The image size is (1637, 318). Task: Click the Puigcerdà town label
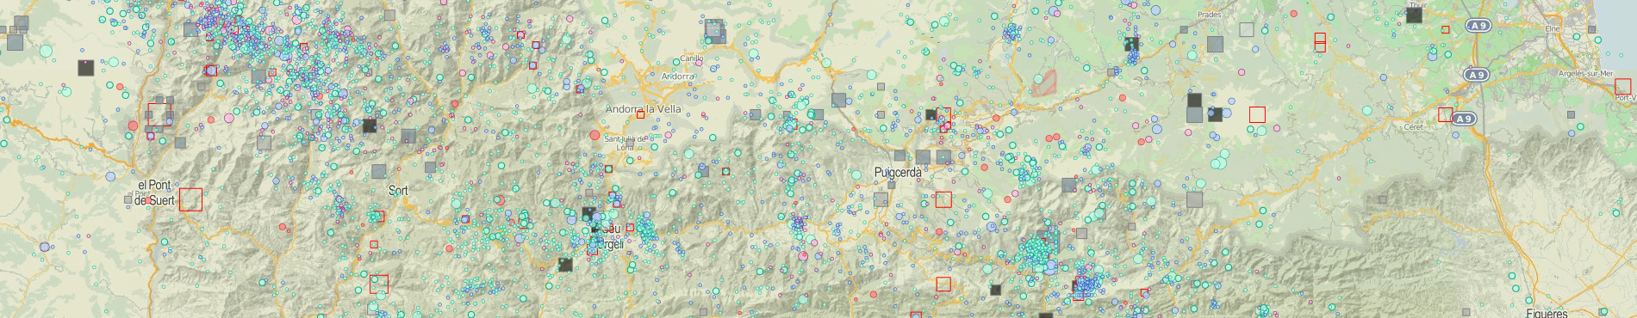click(898, 172)
